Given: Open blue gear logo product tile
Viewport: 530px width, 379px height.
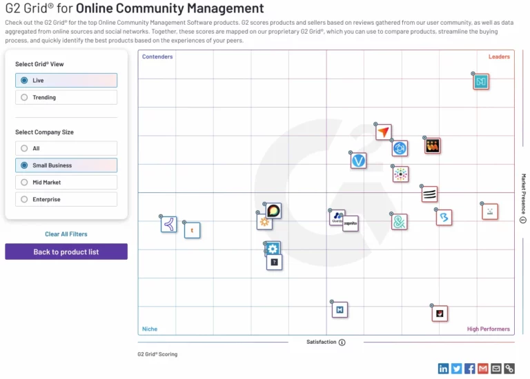Looking at the screenshot, I should (273, 248).
